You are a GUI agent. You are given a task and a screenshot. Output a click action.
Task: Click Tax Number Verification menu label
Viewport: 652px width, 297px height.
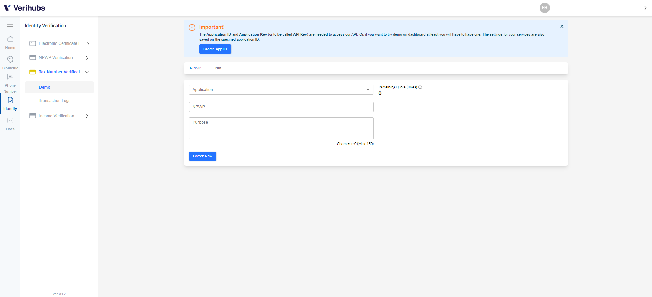61,72
